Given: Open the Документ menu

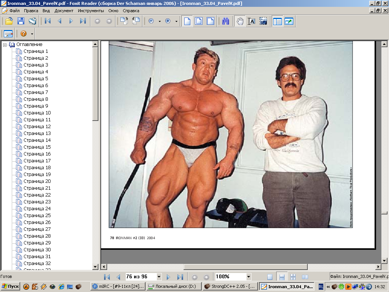Looking at the screenshot, I should tap(64, 11).
